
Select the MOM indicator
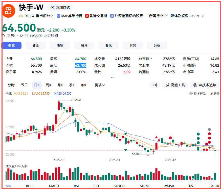[x=144, y=186]
